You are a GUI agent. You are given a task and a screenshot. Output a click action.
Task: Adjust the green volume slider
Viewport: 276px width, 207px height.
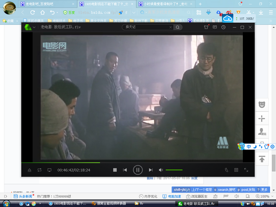[174, 170]
